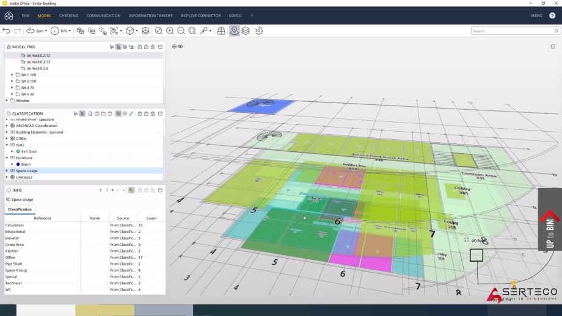The width and height of the screenshot is (562, 316).
Task: Expand the ARCHICAD Classification node
Action: click(x=7, y=126)
